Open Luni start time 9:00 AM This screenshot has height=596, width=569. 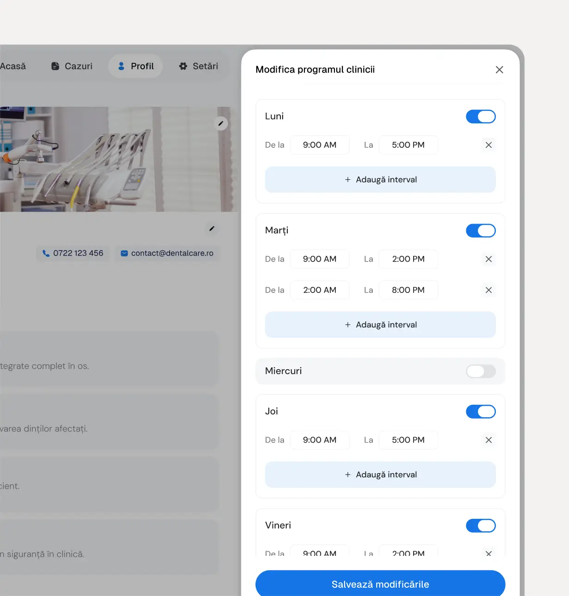click(x=320, y=145)
